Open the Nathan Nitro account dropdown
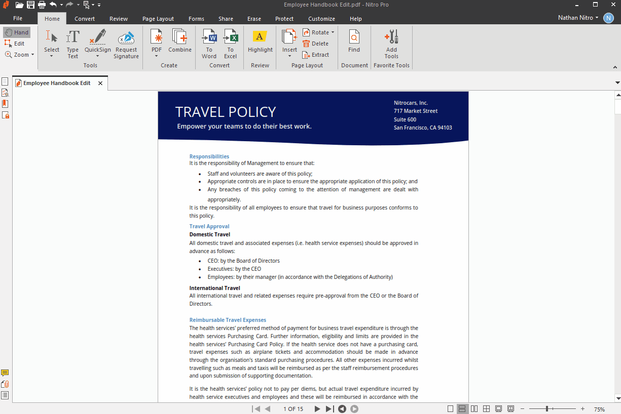 click(x=578, y=18)
